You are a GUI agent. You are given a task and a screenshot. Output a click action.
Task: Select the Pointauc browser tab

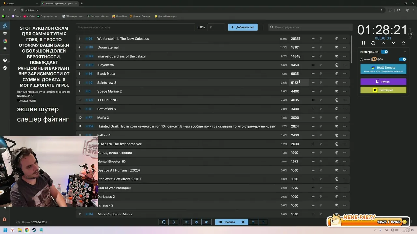59,3
